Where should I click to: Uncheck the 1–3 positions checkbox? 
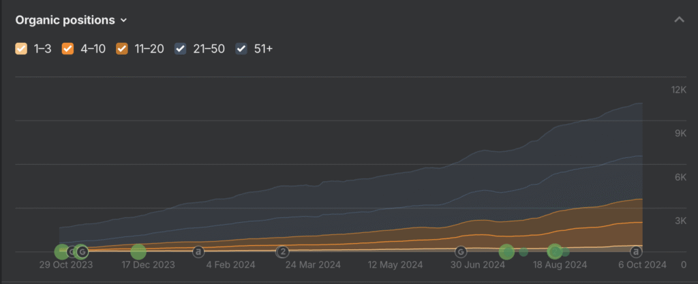(21, 48)
